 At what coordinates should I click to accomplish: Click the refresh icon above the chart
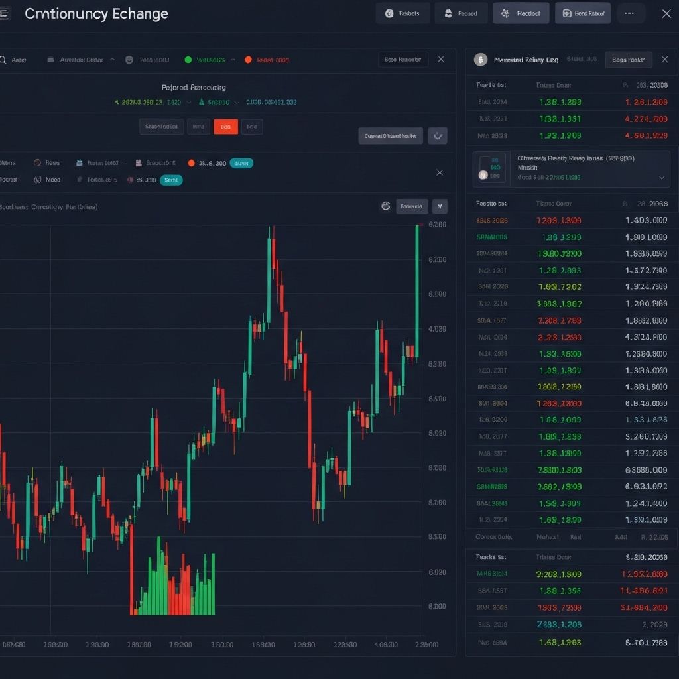(385, 206)
